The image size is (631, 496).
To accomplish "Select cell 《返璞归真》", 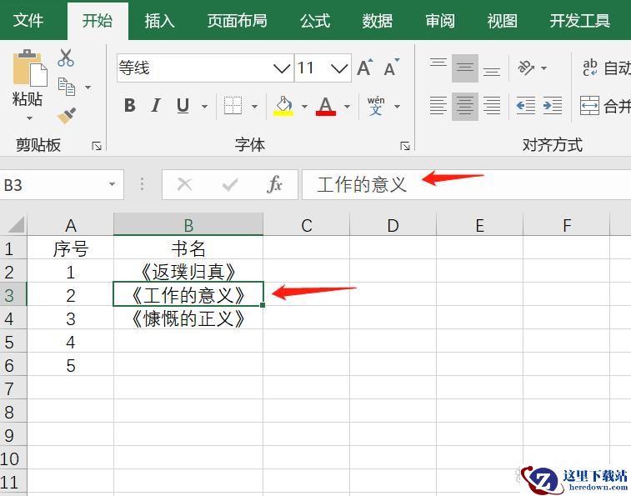I will [x=188, y=272].
